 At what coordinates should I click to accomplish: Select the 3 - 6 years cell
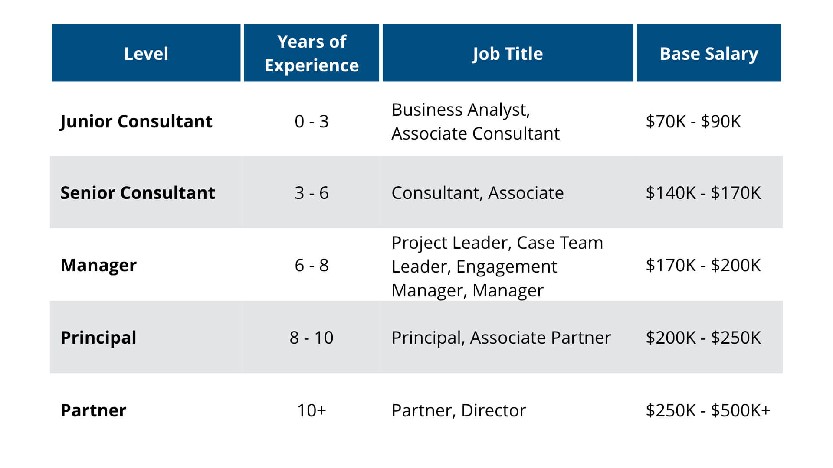(312, 193)
